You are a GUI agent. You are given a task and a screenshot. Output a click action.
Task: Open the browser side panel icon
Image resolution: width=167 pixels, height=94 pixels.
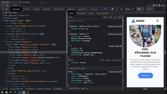159,5
